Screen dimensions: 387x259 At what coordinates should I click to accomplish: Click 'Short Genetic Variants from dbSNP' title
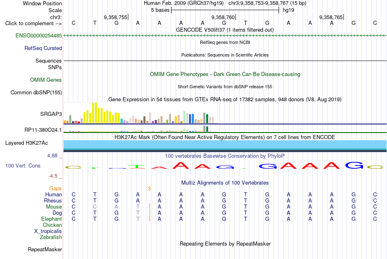click(225, 87)
